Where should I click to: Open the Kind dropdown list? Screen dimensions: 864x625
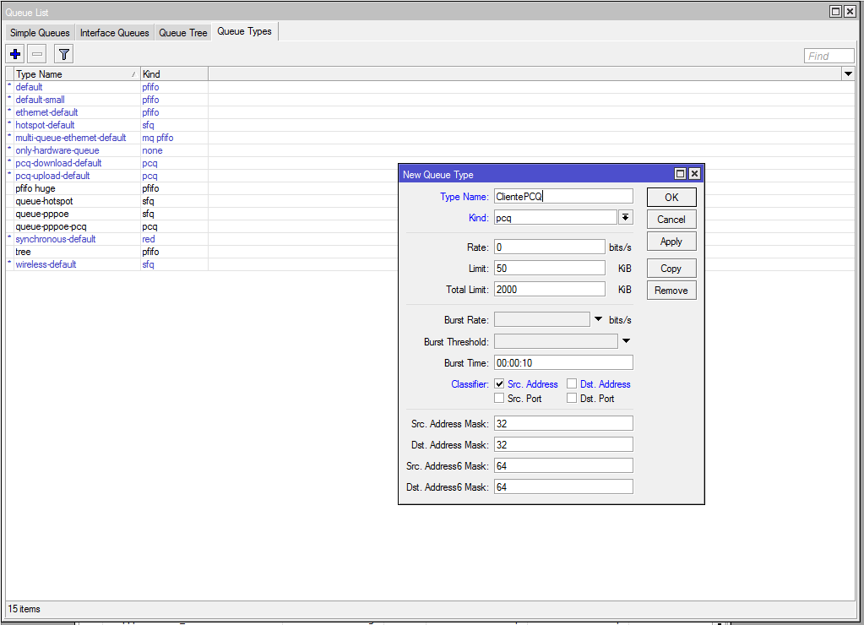[x=626, y=217]
